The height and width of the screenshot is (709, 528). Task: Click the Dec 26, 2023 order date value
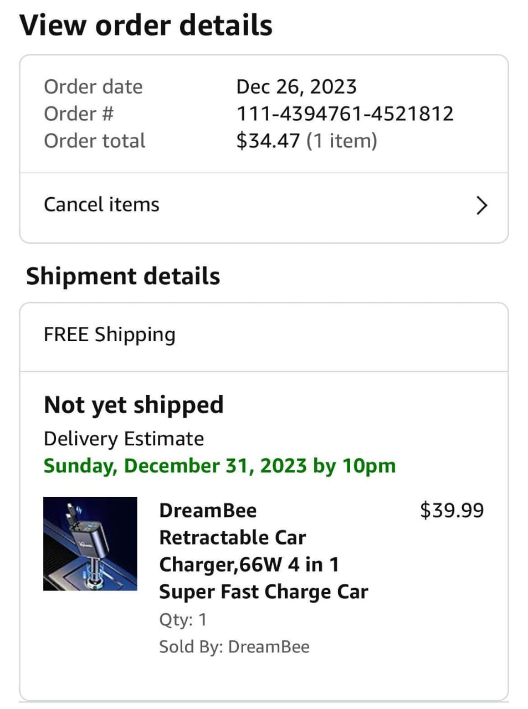296,86
